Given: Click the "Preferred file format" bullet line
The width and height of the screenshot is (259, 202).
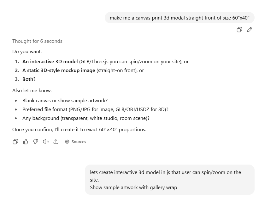Looking at the screenshot, I should point(95,109).
